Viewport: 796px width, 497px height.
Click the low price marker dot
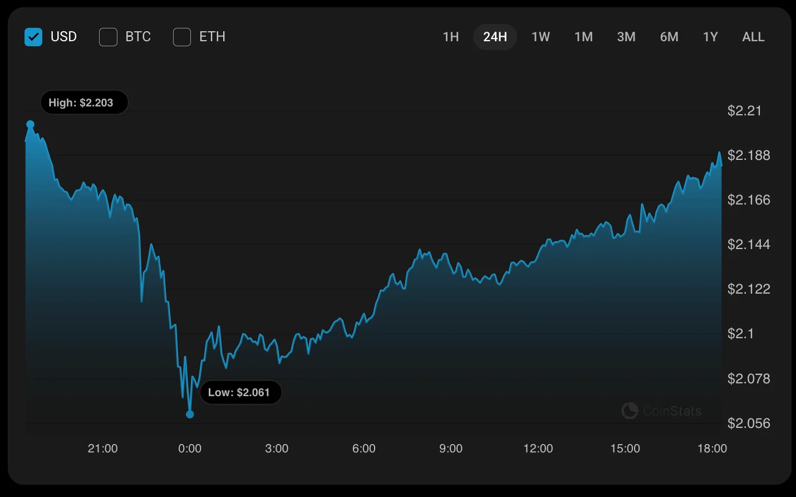(190, 414)
